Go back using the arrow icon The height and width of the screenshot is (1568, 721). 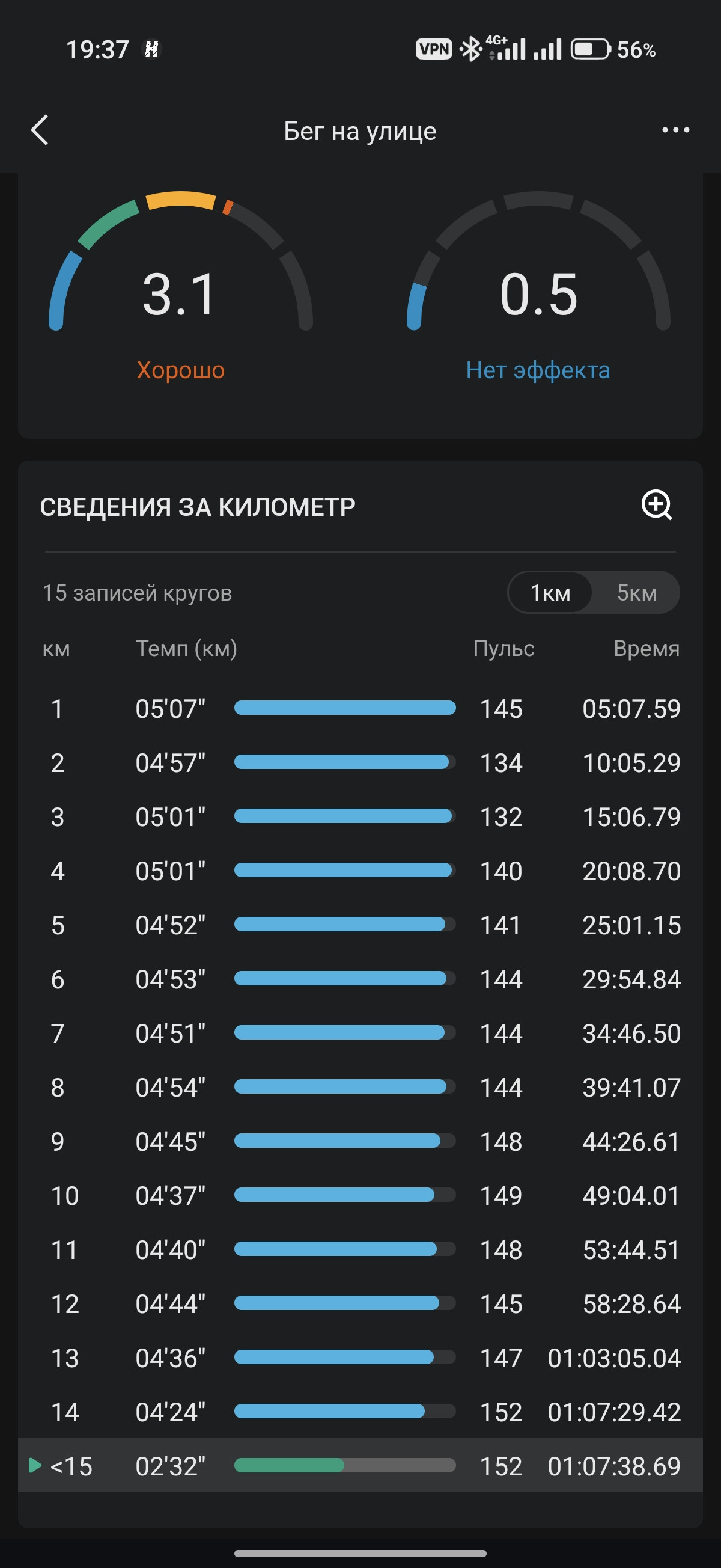pyautogui.click(x=40, y=130)
